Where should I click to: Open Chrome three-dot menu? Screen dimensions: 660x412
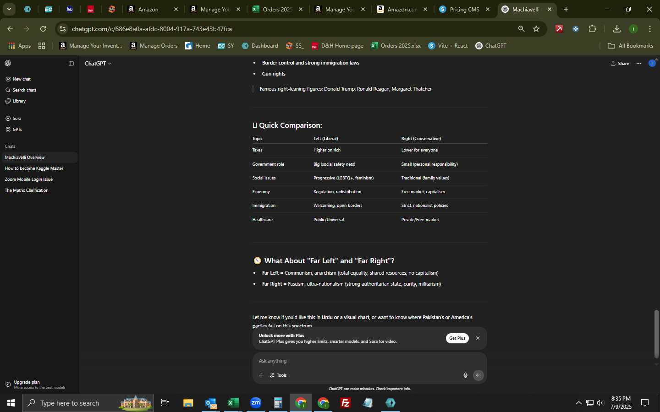pyautogui.click(x=650, y=29)
